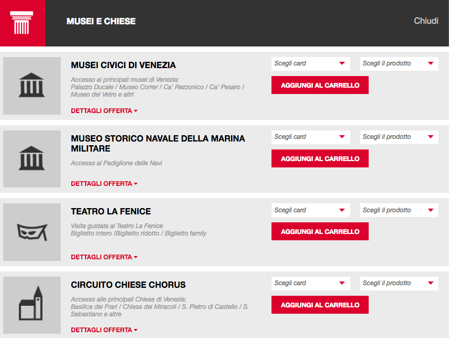The height and width of the screenshot is (338, 450).
Task: Add Museo Storico Navale to cart
Action: tap(320, 158)
